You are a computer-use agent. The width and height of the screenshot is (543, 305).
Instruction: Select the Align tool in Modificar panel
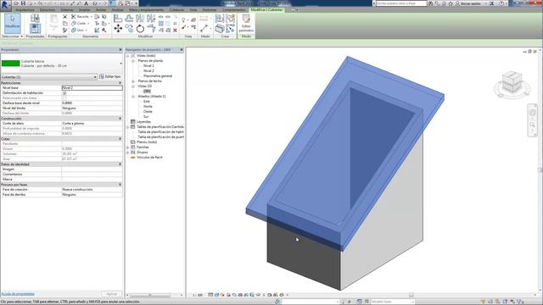point(118,19)
